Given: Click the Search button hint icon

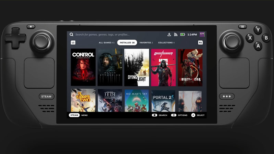Looking at the screenshot, I should (x=154, y=115).
